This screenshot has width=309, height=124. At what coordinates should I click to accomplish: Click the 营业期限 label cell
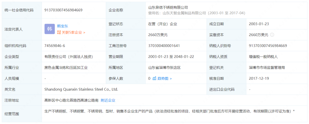click(x=126, y=57)
